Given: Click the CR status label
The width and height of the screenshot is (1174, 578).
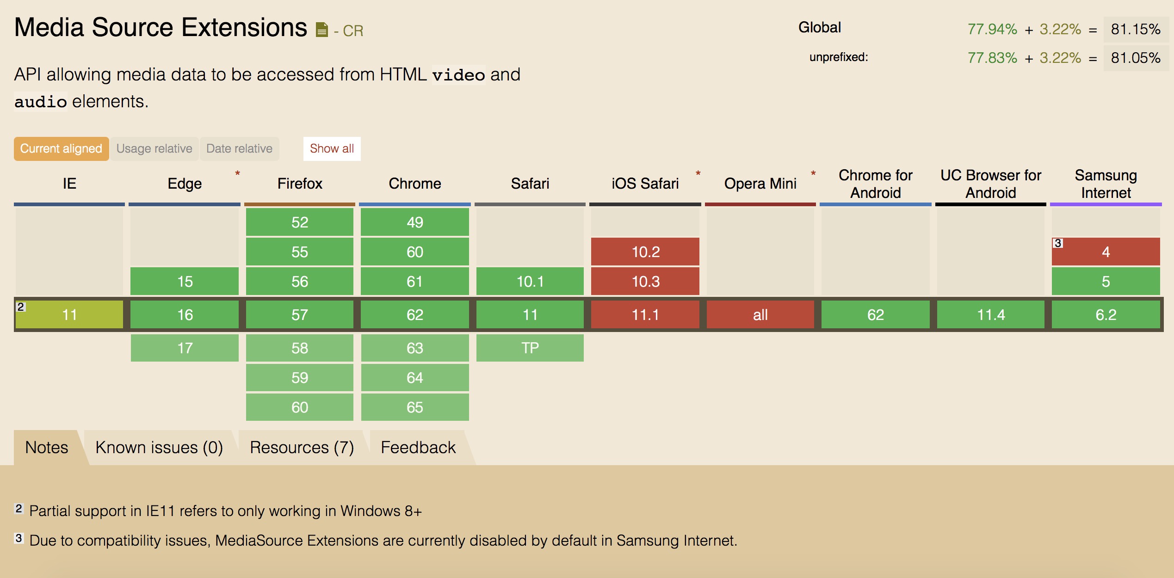Looking at the screenshot, I should (353, 31).
